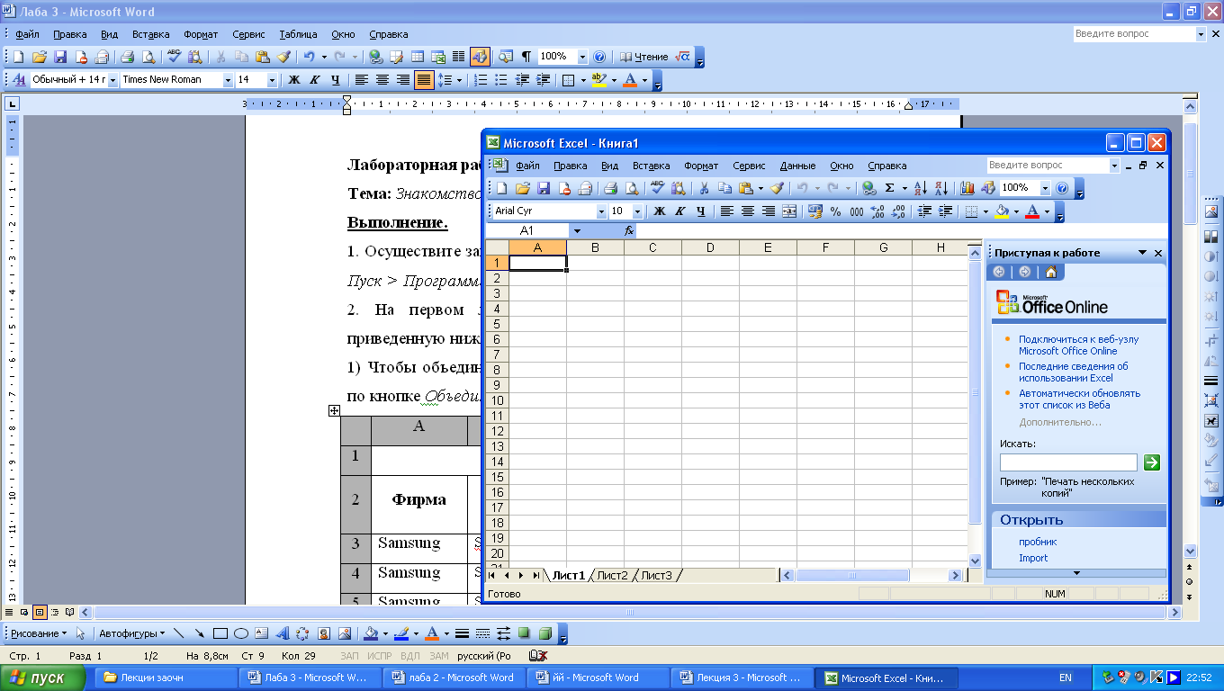Open Word style dropdown Обычный

(x=112, y=80)
